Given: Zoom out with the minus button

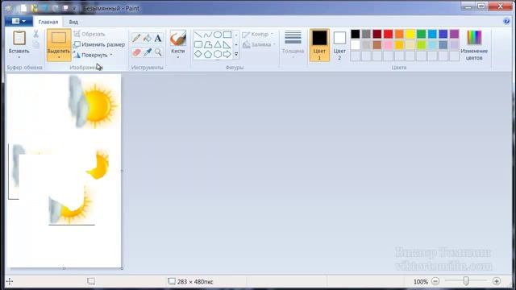Looking at the screenshot, I should pyautogui.click(x=435, y=281).
